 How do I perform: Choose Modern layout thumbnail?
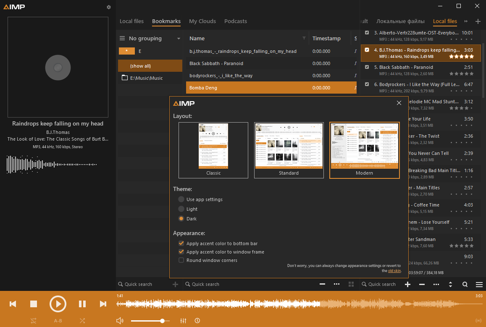click(x=365, y=150)
